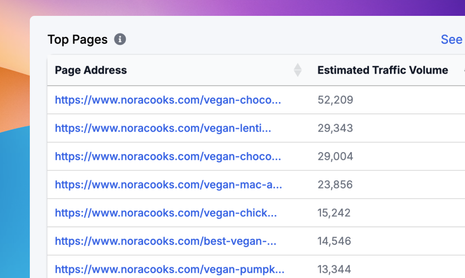Screen dimensions: 465x278
Task: Select the 23,856 traffic value cell
Action: tap(335, 185)
